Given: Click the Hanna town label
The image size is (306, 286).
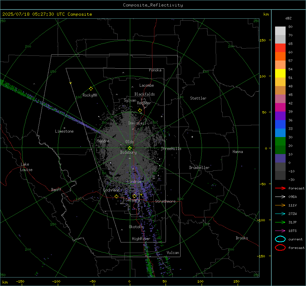Looking at the screenshot, I should click(238, 152).
